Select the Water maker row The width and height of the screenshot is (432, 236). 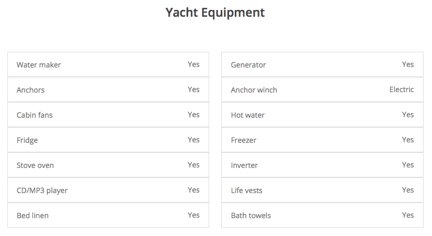pos(108,65)
